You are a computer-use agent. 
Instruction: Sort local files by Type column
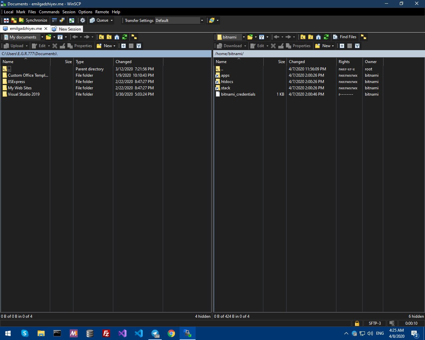point(93,62)
